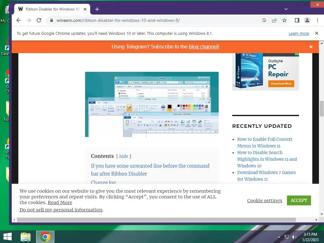Open Chrome side panel
Screen dimensions: 324x243
297,20
